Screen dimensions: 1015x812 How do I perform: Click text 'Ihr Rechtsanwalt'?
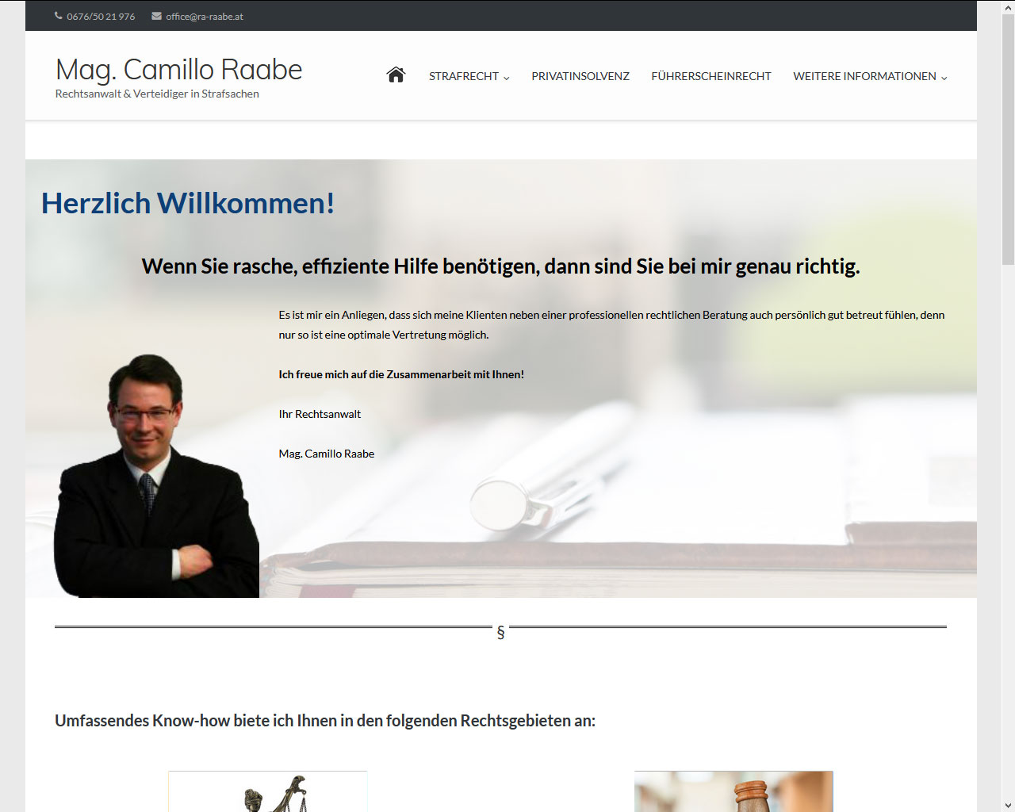[x=320, y=414]
